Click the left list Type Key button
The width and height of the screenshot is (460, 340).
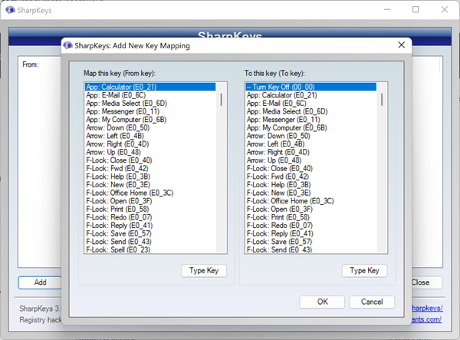click(204, 270)
